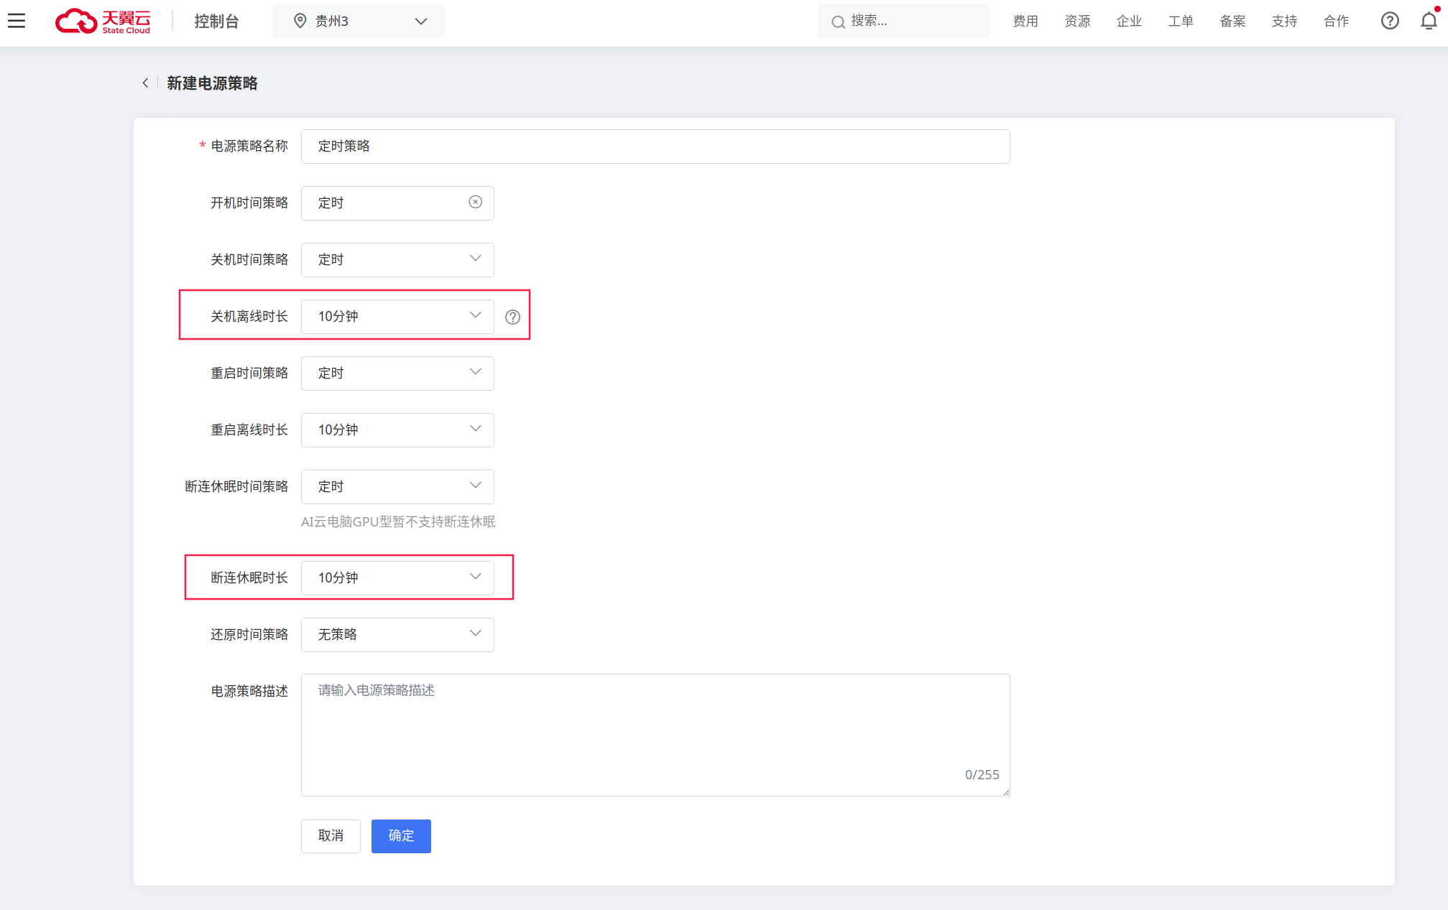The image size is (1448, 910).
Task: Click the search magnifier icon
Action: (838, 22)
